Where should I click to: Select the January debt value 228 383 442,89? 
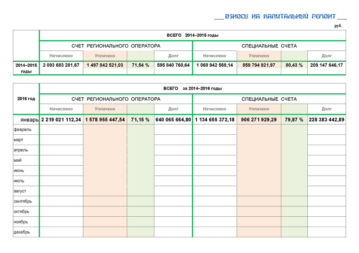(327, 120)
